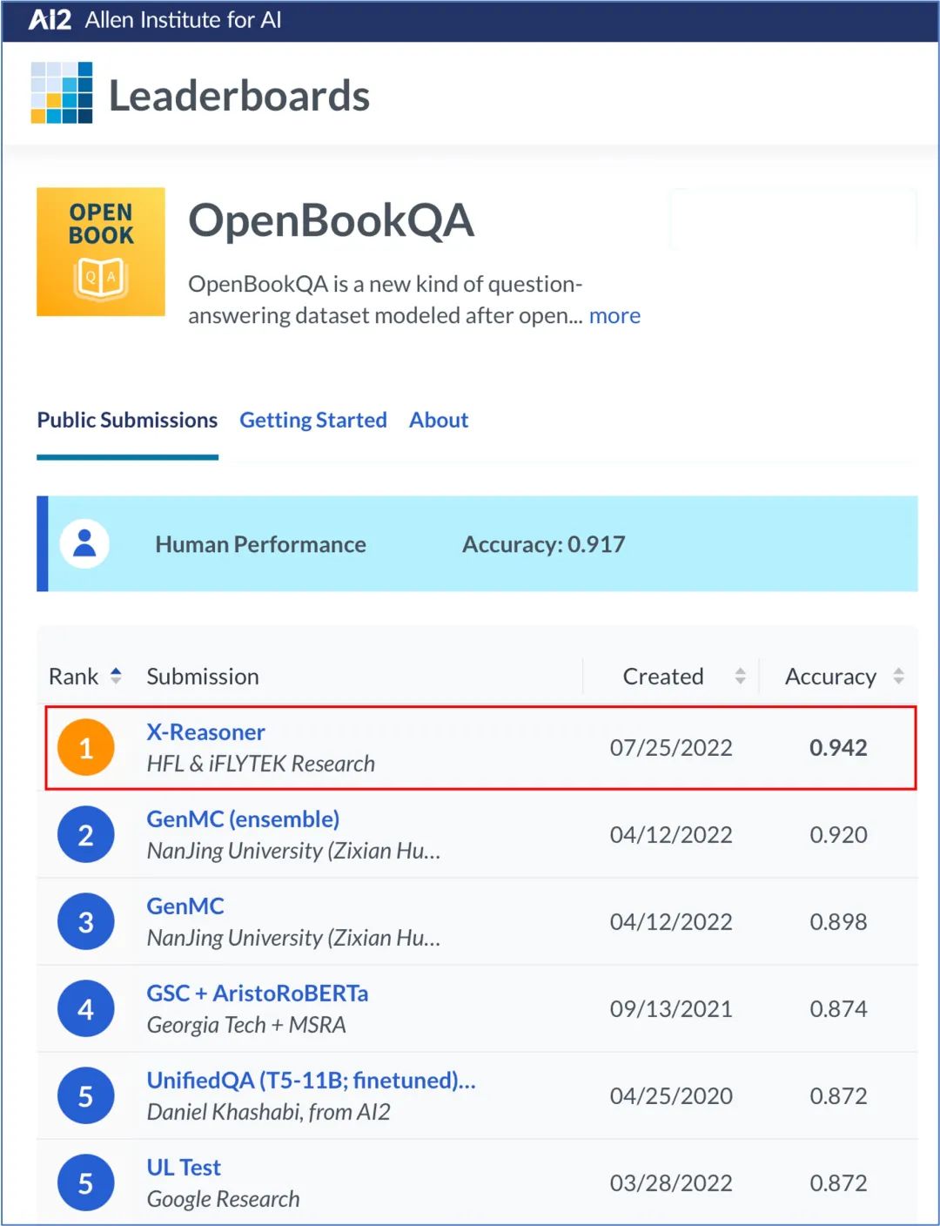
Task: Switch to Getting Started tab
Action: pyautogui.click(x=313, y=421)
